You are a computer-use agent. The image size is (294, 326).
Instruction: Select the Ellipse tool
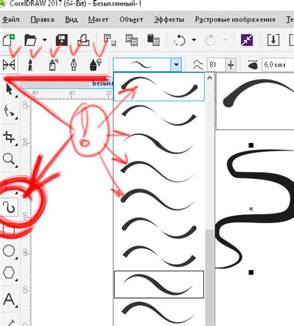[9, 251]
